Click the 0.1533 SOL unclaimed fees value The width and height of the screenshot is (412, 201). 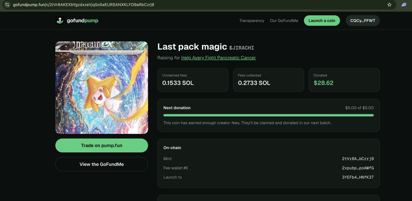click(x=178, y=83)
